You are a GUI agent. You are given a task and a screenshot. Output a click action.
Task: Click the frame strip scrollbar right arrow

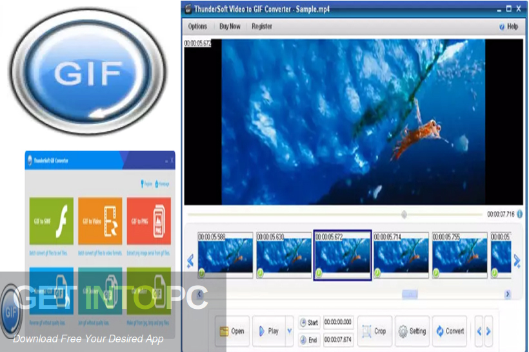tap(508, 294)
